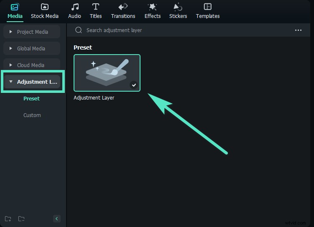
Task: Open the Effects tab
Action: (153, 11)
